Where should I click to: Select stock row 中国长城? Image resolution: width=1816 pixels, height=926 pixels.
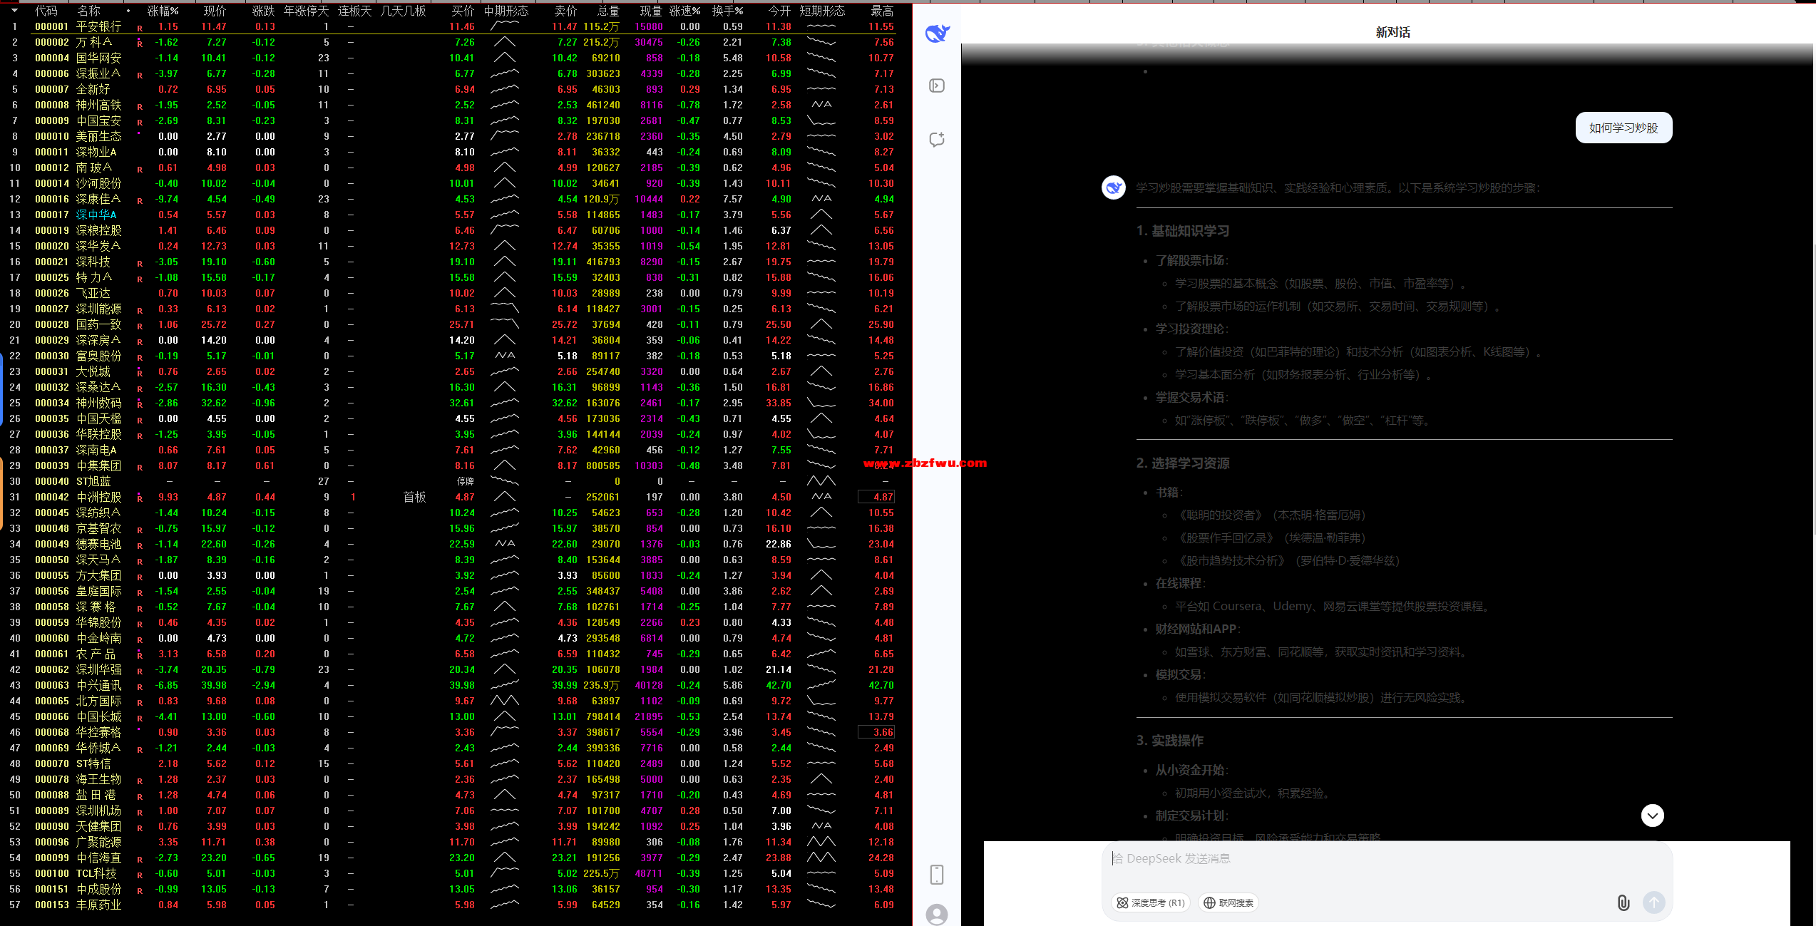pos(455,716)
